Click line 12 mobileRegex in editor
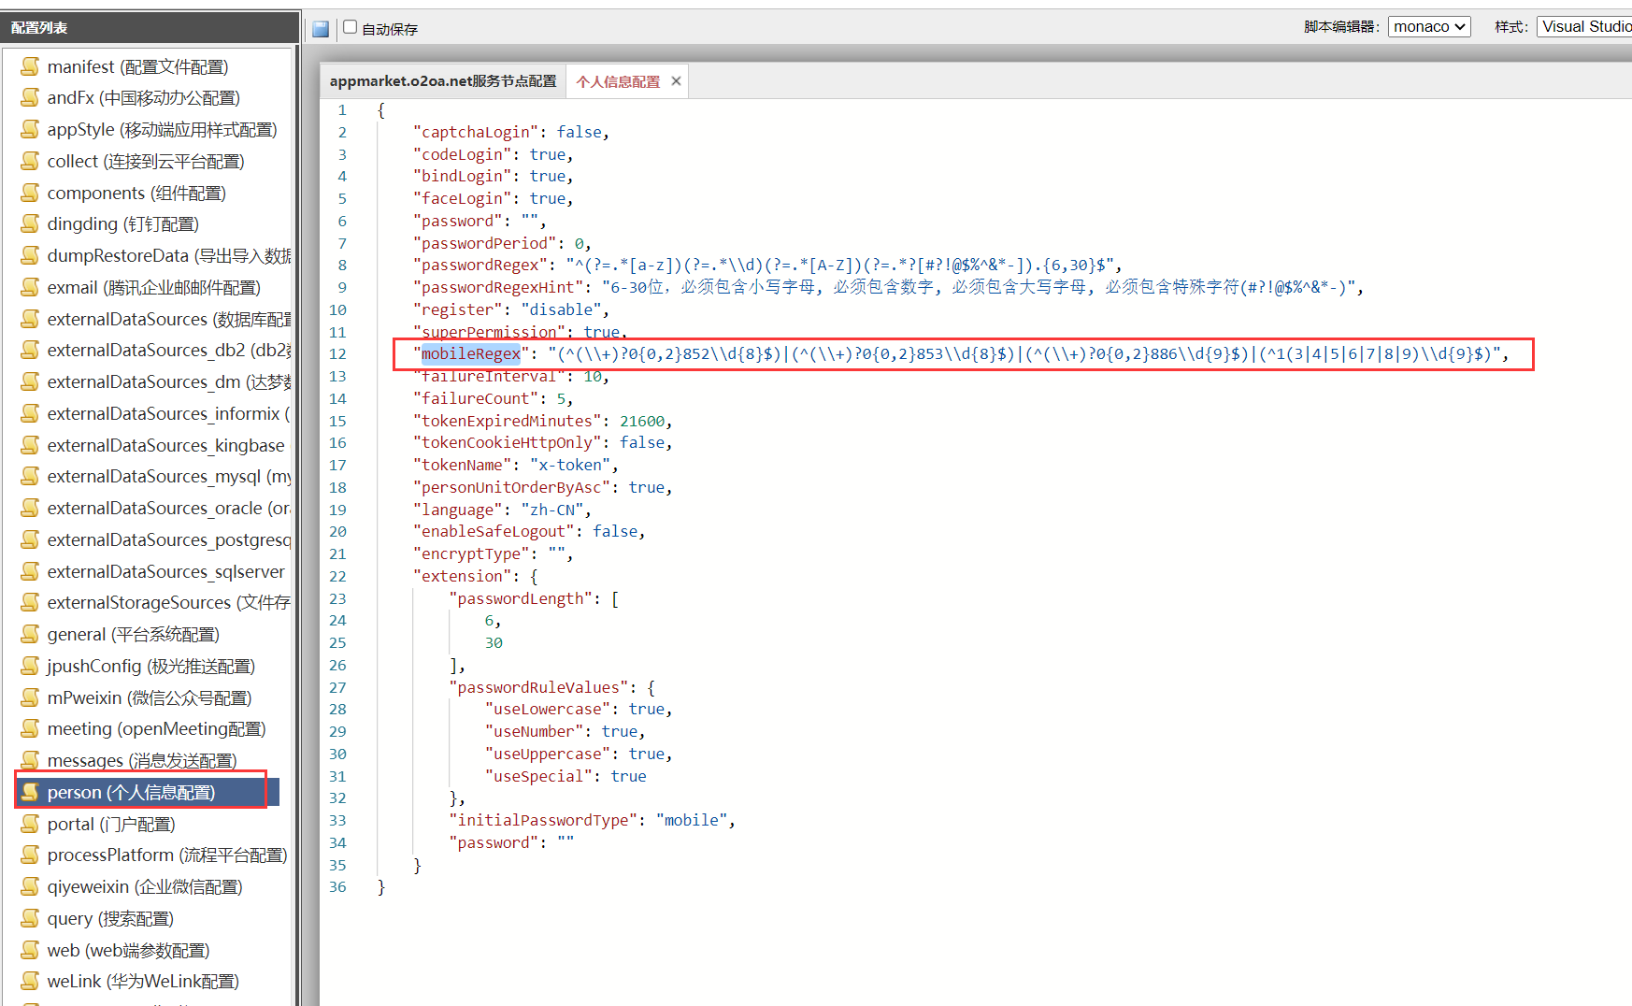 click(470, 354)
